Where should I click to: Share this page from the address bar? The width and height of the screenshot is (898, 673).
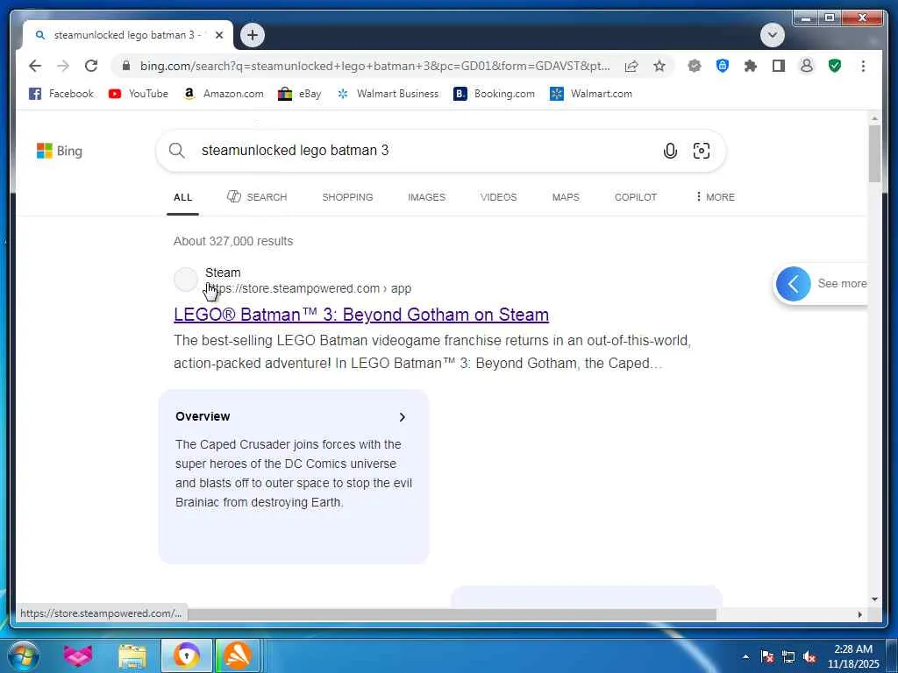(x=631, y=66)
